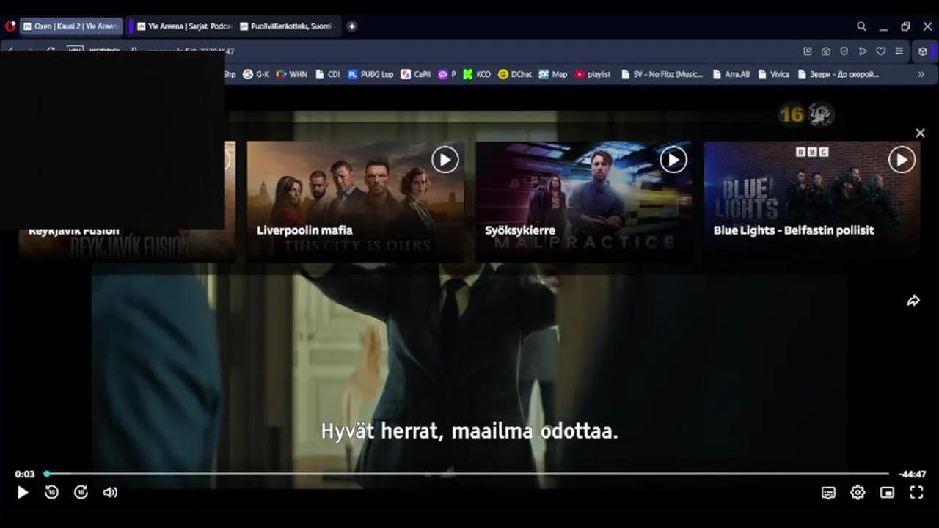The width and height of the screenshot is (939, 528).
Task: Open the shield privacy icon
Action: tap(844, 51)
